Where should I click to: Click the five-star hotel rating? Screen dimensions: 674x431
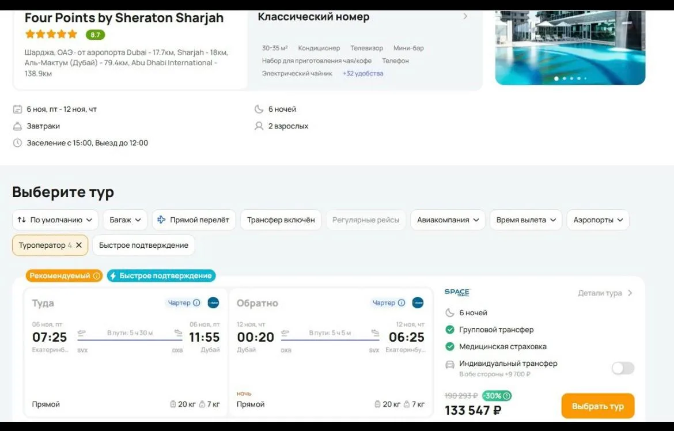[x=51, y=34]
